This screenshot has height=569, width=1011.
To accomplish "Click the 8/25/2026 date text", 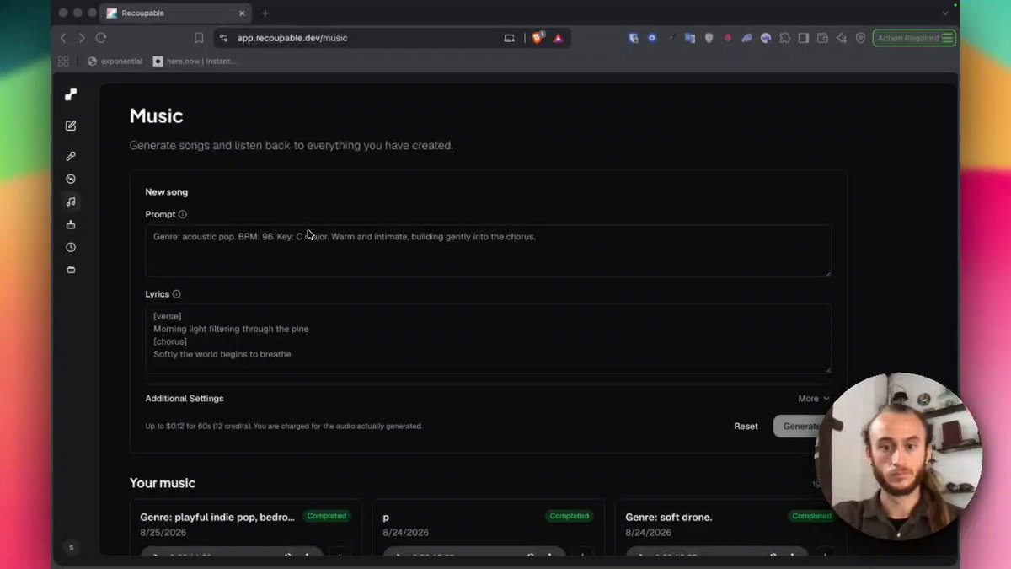I will [163, 533].
